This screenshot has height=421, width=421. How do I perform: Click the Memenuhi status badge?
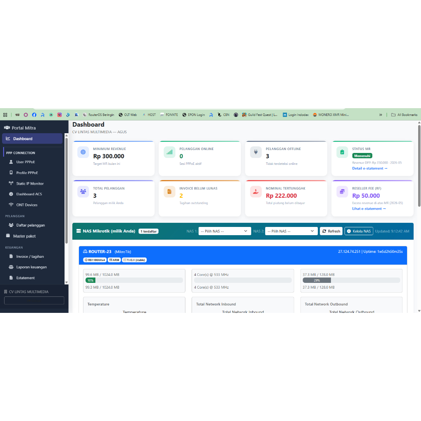click(x=362, y=156)
